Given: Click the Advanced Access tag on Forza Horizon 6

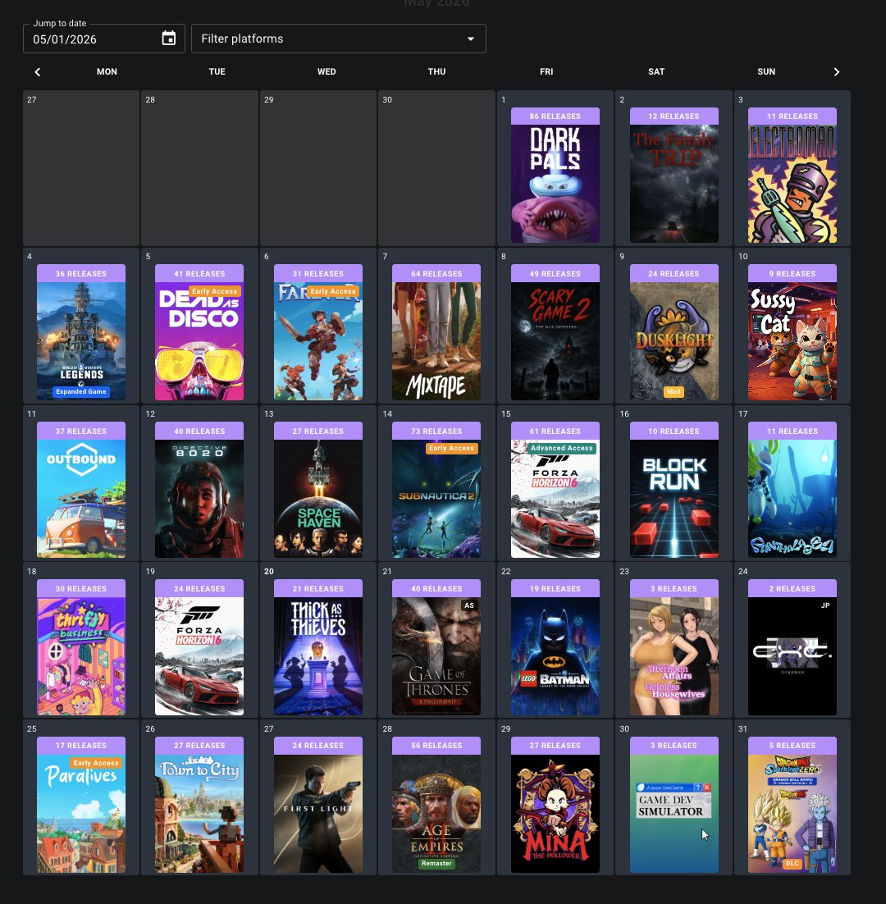Looking at the screenshot, I should point(561,448).
